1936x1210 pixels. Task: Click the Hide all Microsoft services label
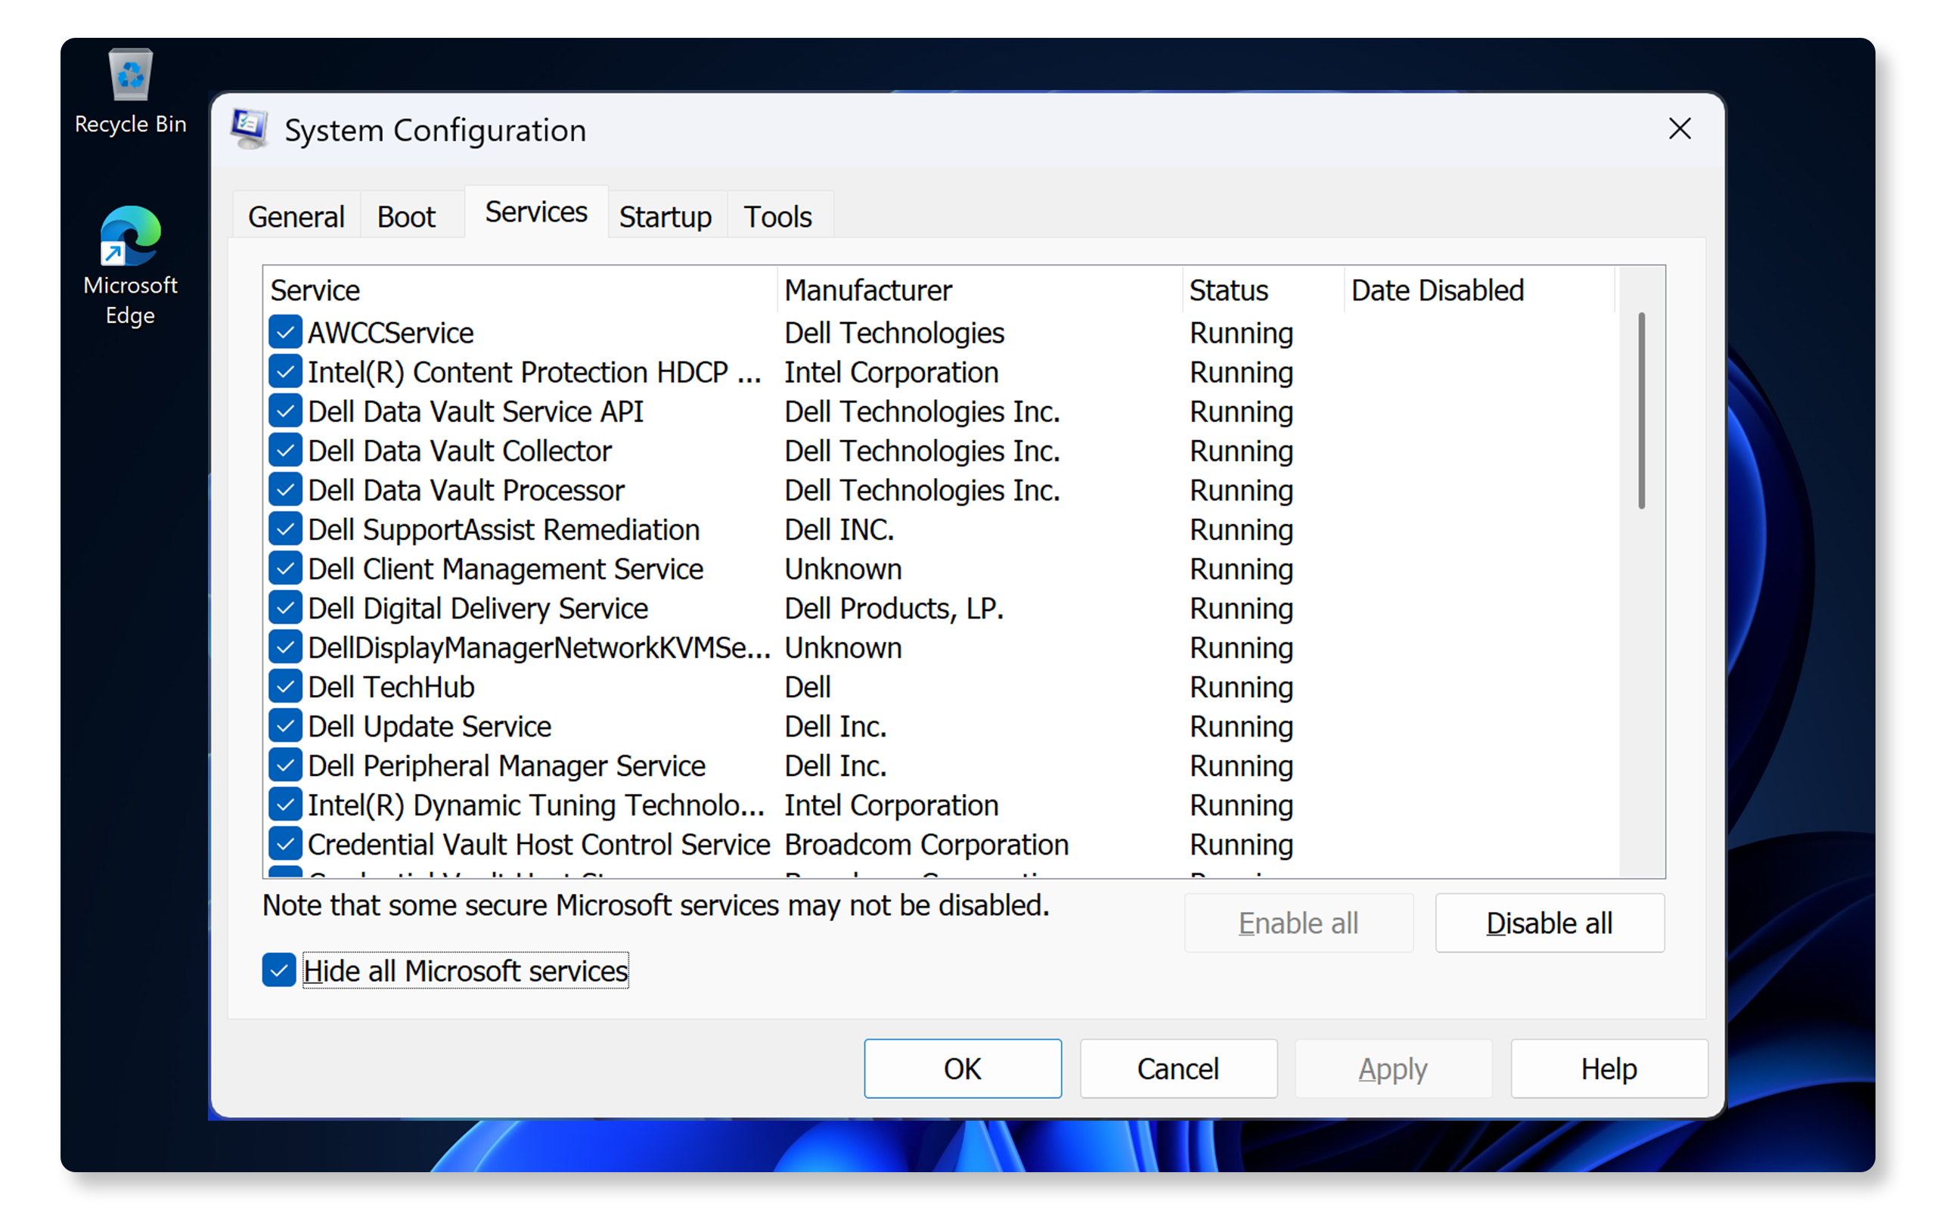pos(466,971)
